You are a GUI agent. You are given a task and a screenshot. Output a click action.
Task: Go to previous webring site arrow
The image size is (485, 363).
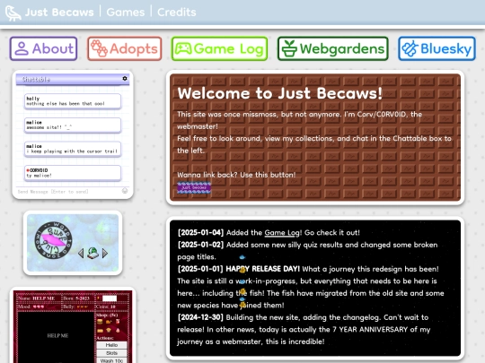(x=81, y=253)
